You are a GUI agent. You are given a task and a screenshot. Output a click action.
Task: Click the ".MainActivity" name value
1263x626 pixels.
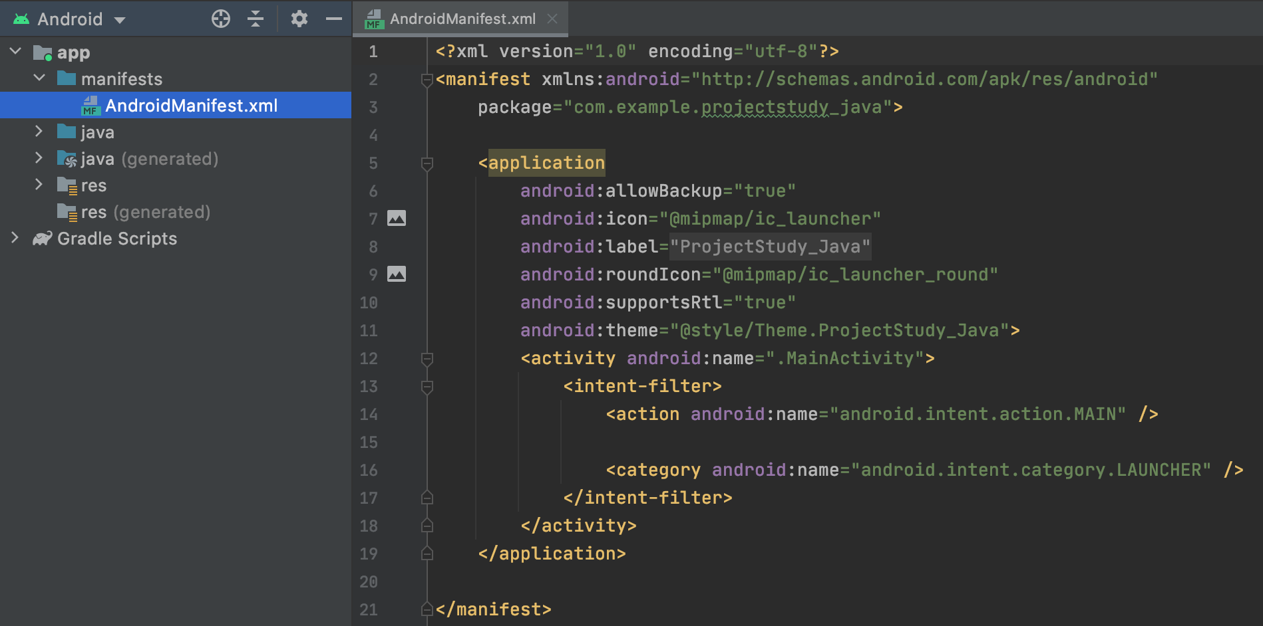coord(844,358)
